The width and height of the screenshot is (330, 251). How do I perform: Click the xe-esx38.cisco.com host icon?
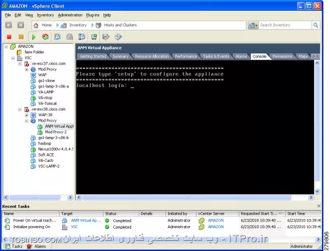pyautogui.click(x=27, y=109)
